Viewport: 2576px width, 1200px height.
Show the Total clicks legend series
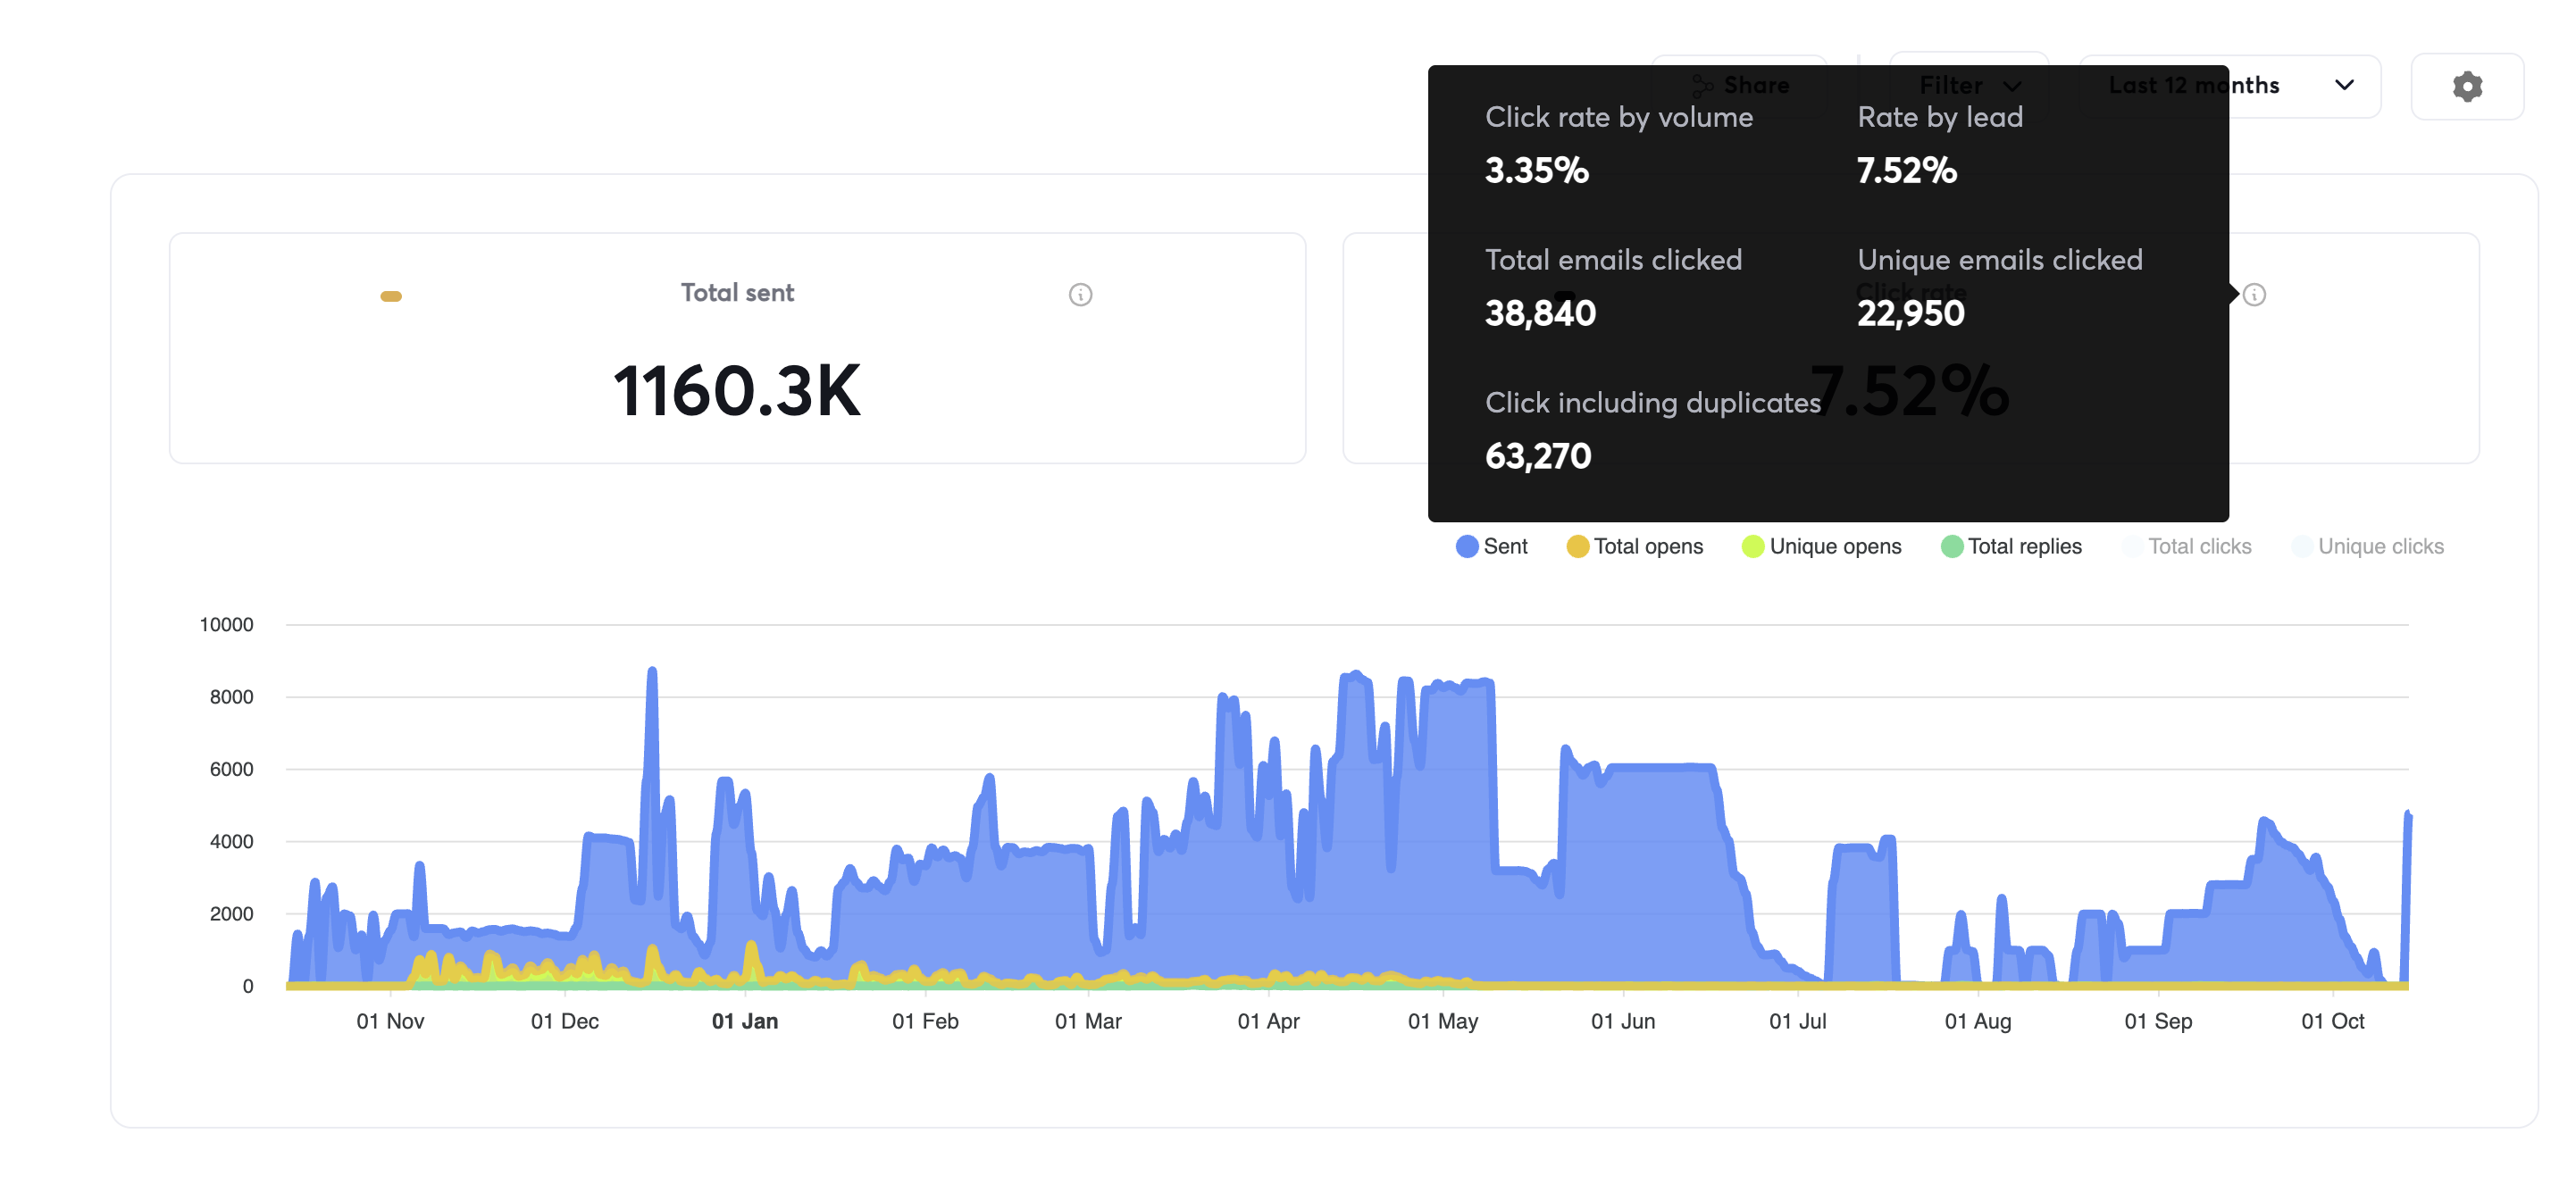click(2199, 546)
